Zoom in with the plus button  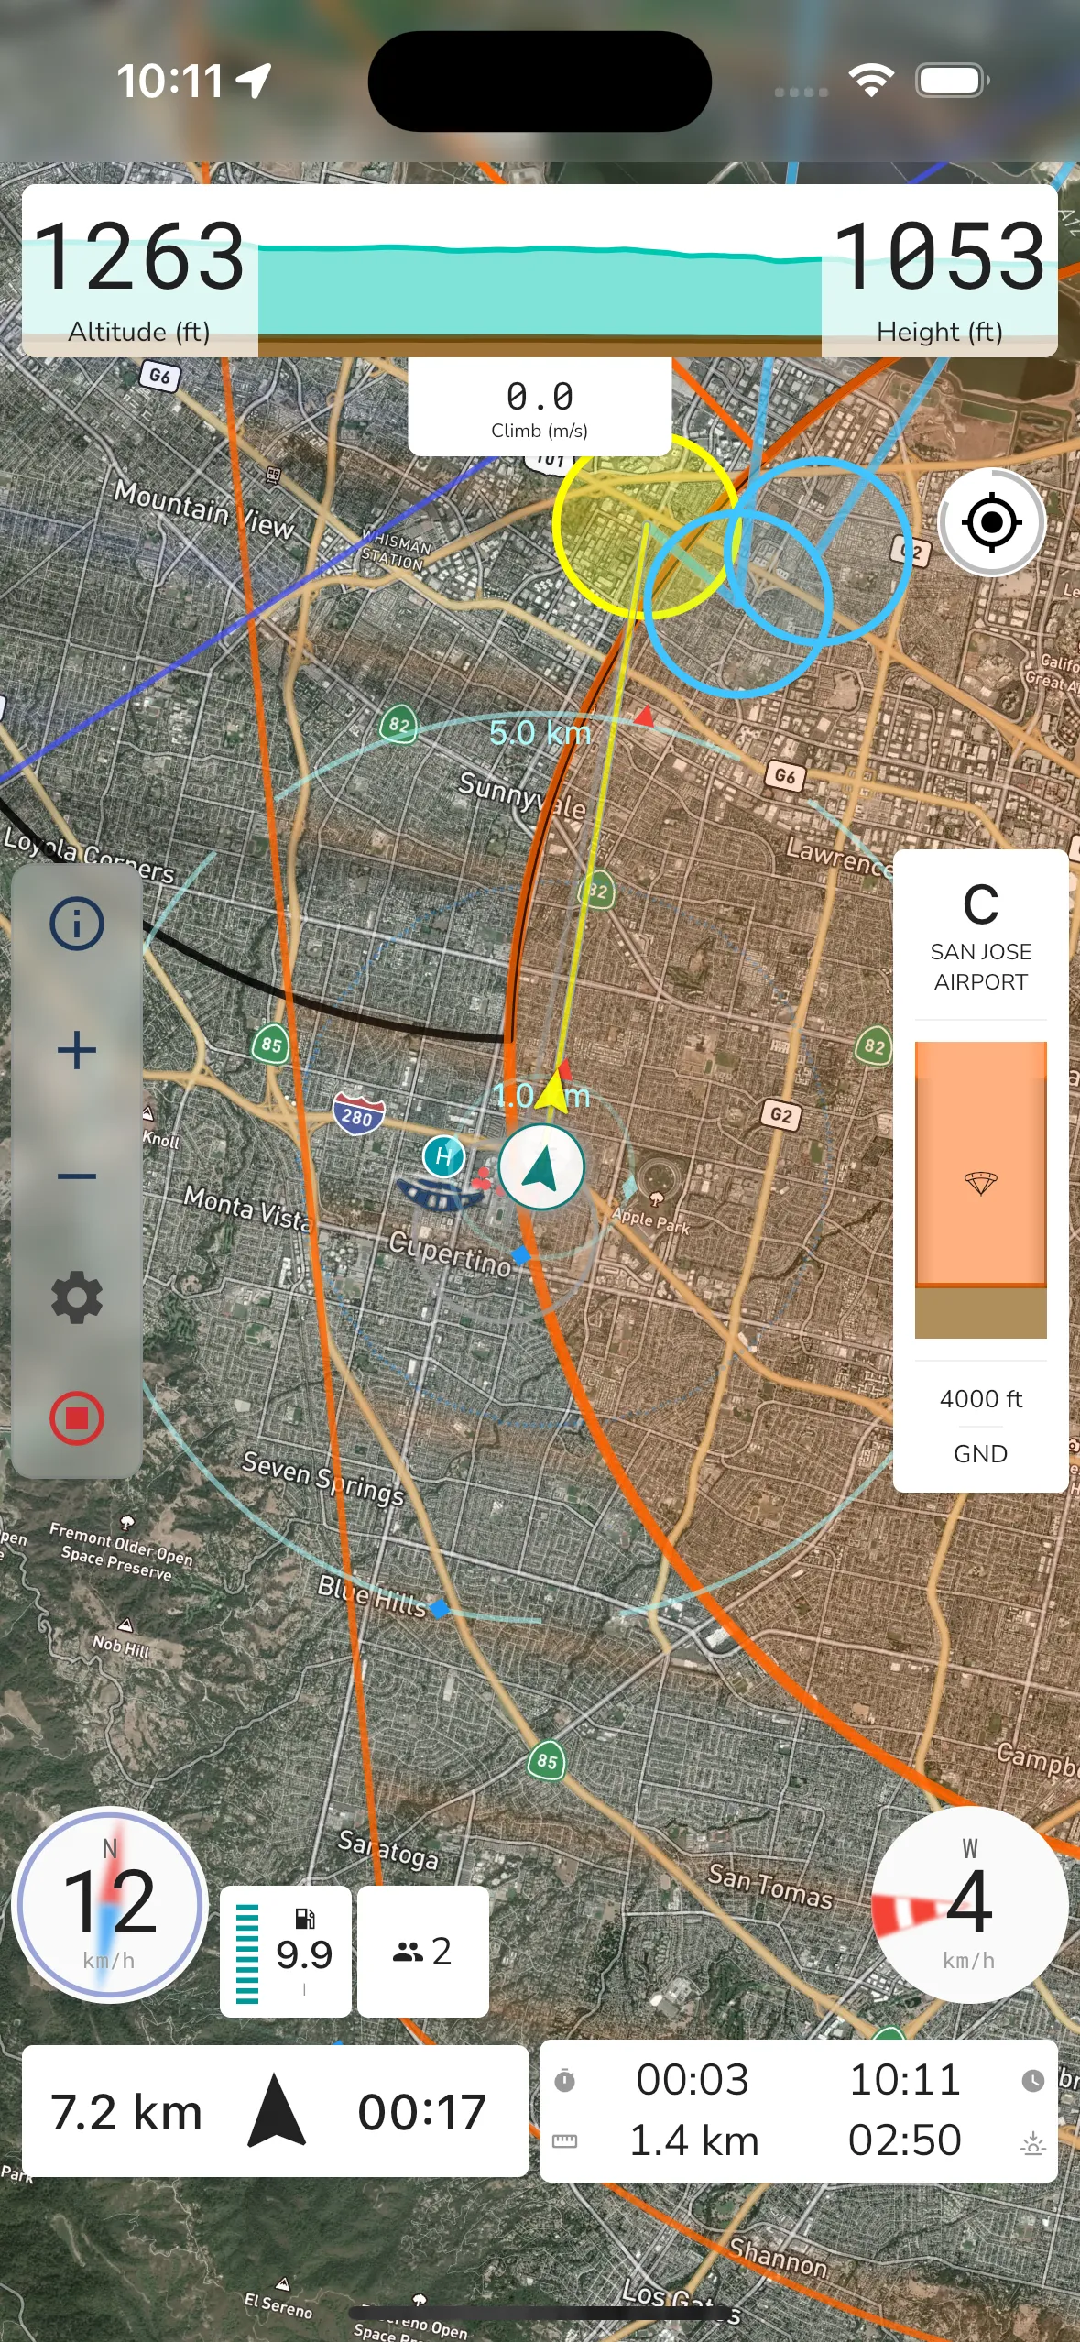[77, 1050]
